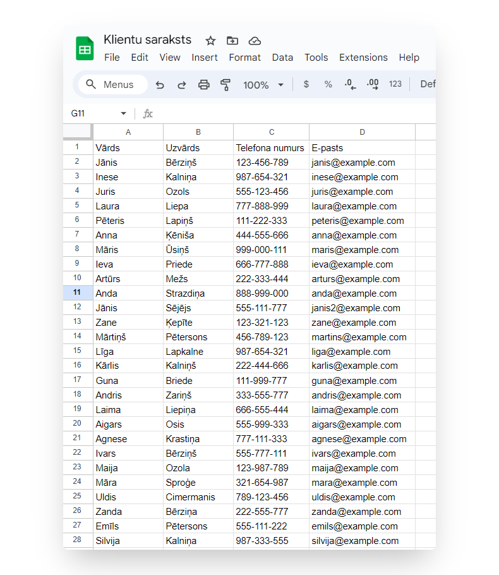Search the Menus box
The width and height of the screenshot is (499, 575).
tap(113, 85)
